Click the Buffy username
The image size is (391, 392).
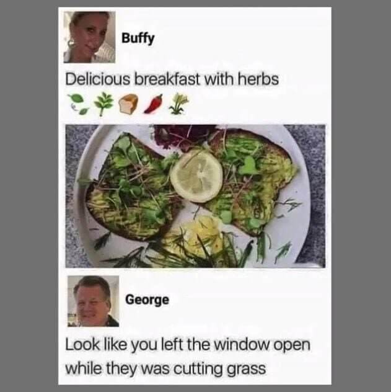pyautogui.click(x=138, y=38)
